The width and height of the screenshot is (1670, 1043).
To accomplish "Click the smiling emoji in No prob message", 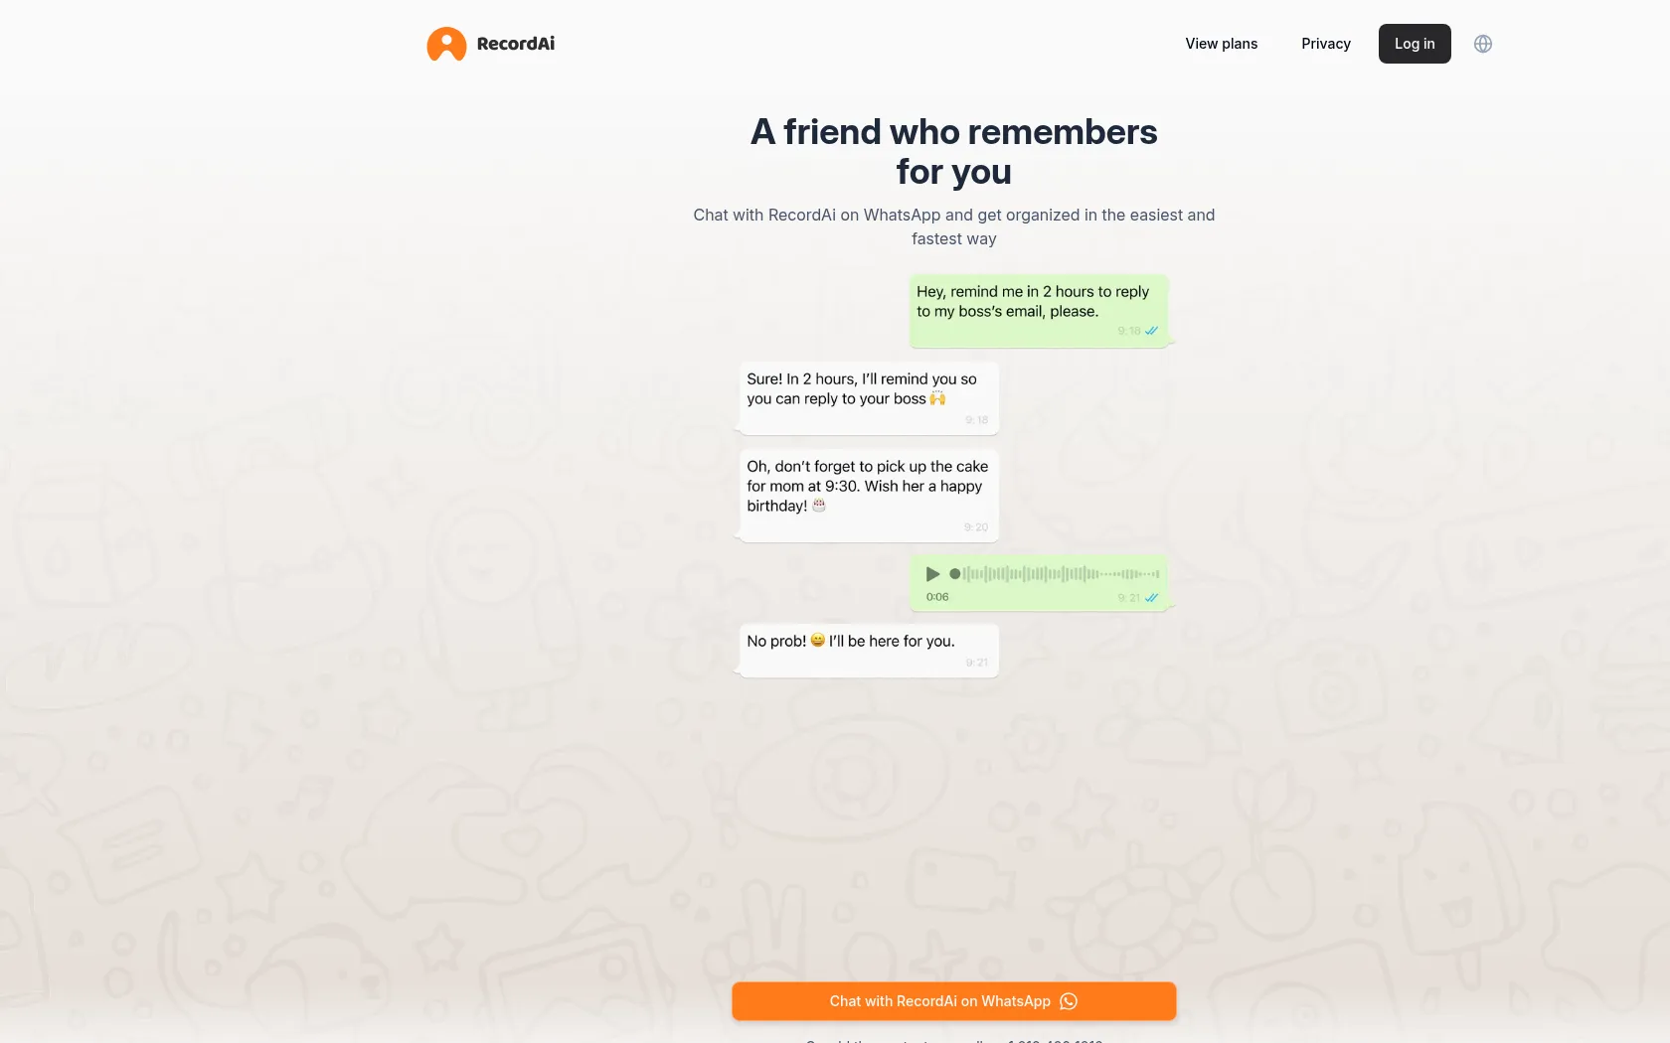I will coord(817,641).
